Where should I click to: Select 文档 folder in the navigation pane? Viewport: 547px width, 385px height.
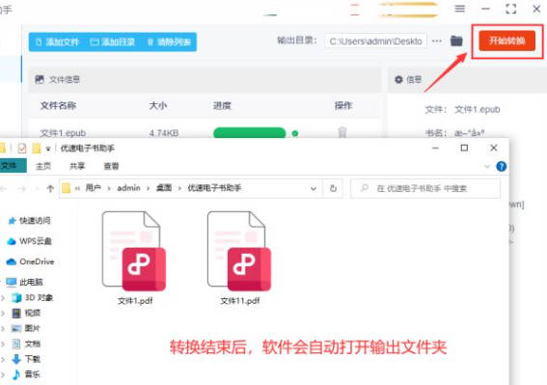click(x=26, y=344)
